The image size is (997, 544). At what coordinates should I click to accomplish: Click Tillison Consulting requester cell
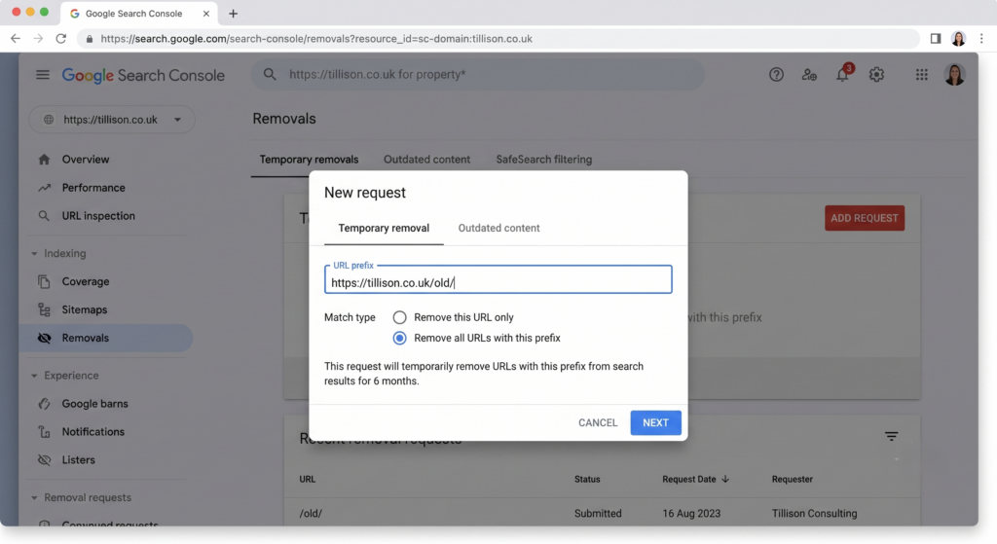tap(814, 514)
